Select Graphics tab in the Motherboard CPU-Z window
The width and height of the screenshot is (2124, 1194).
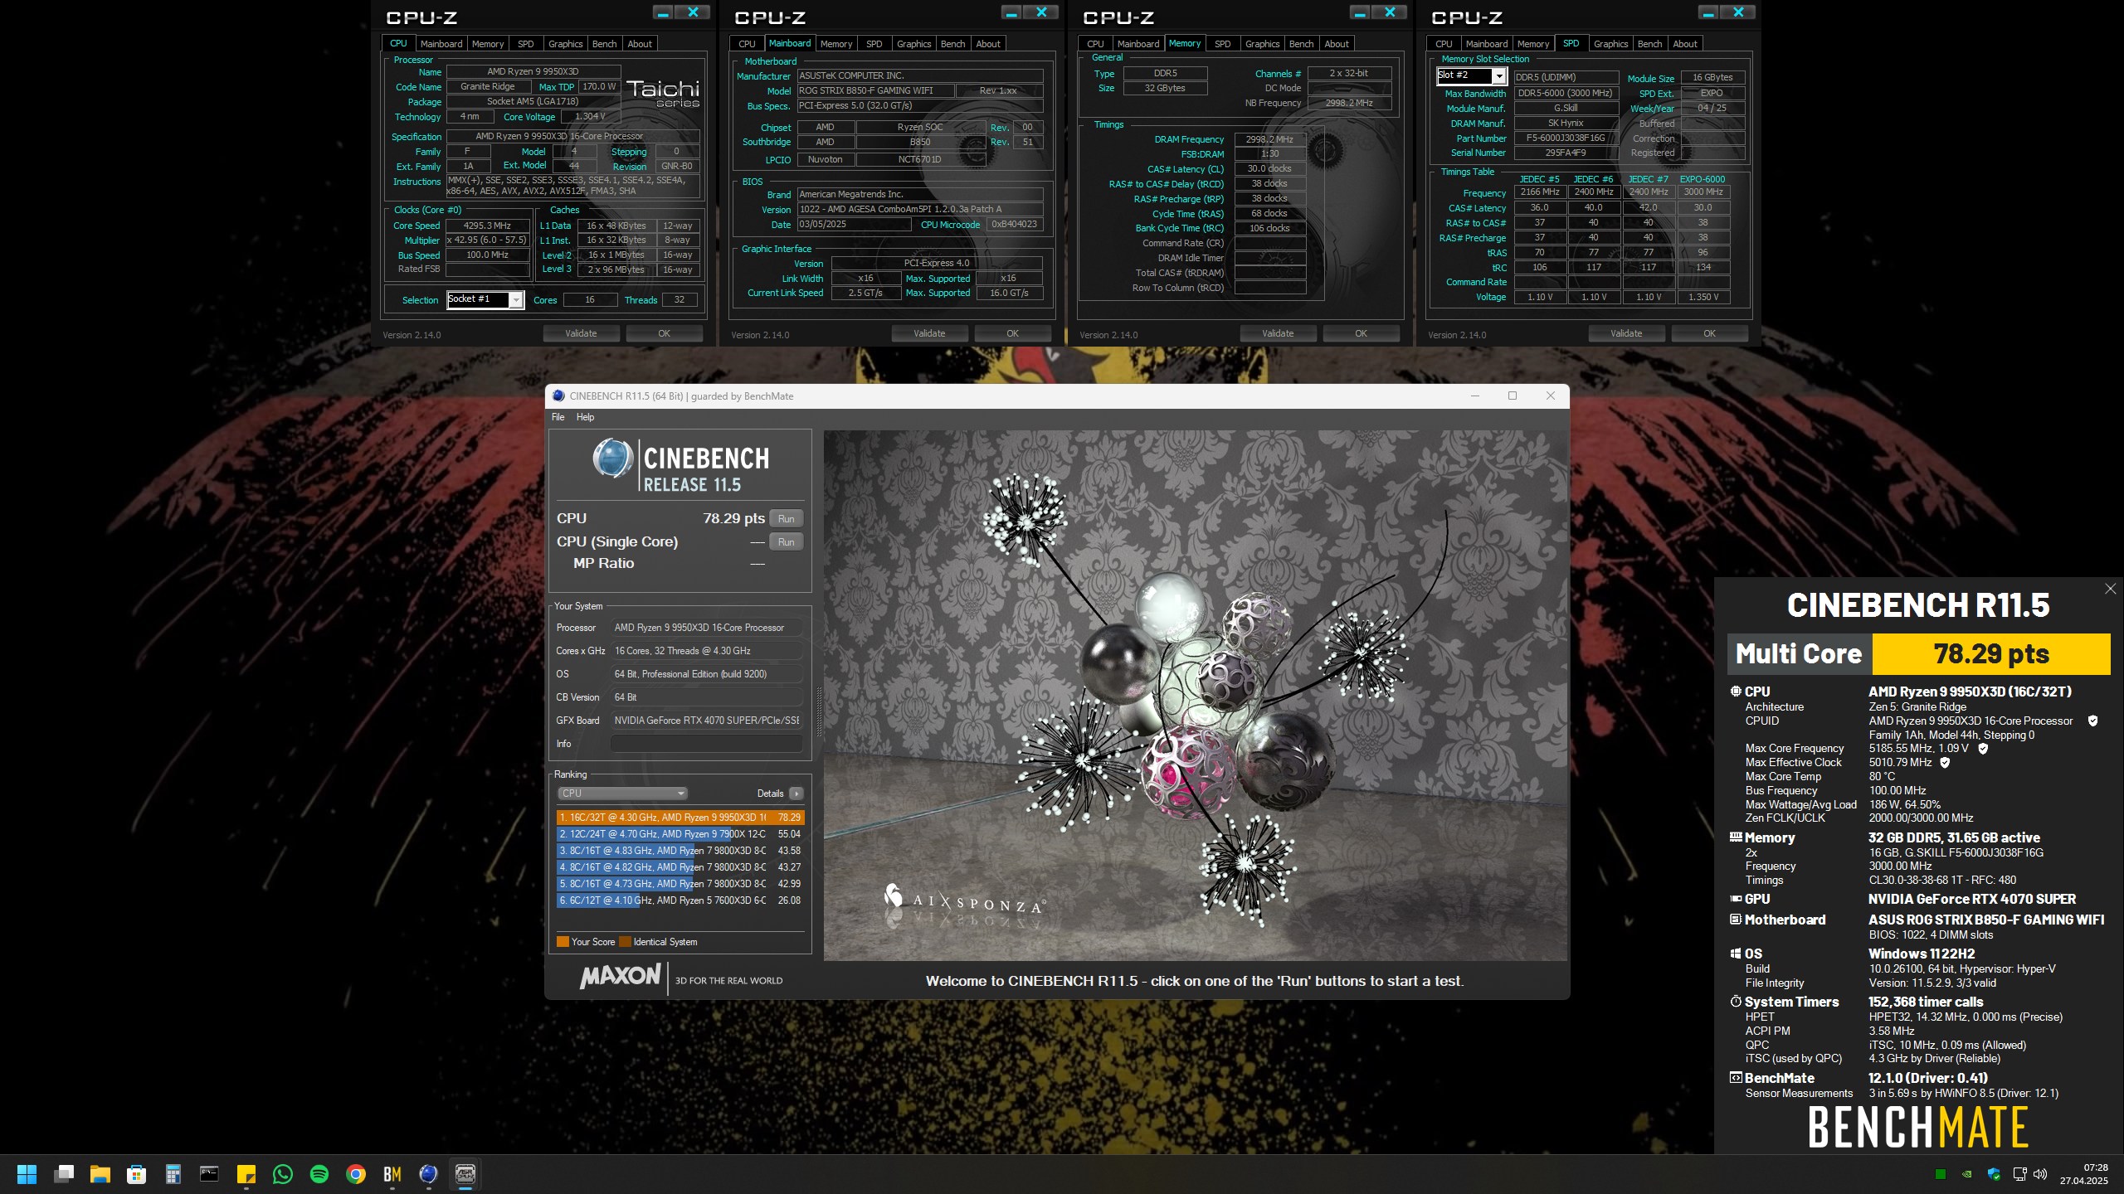[914, 44]
